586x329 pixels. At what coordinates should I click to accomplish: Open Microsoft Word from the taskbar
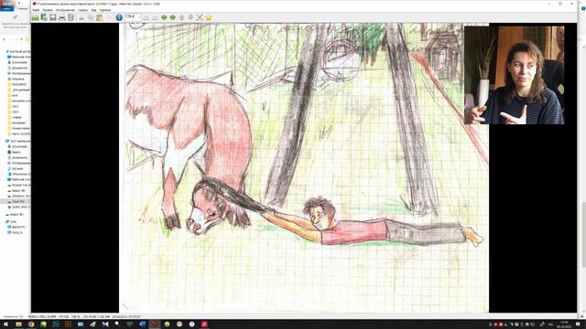coord(143,324)
